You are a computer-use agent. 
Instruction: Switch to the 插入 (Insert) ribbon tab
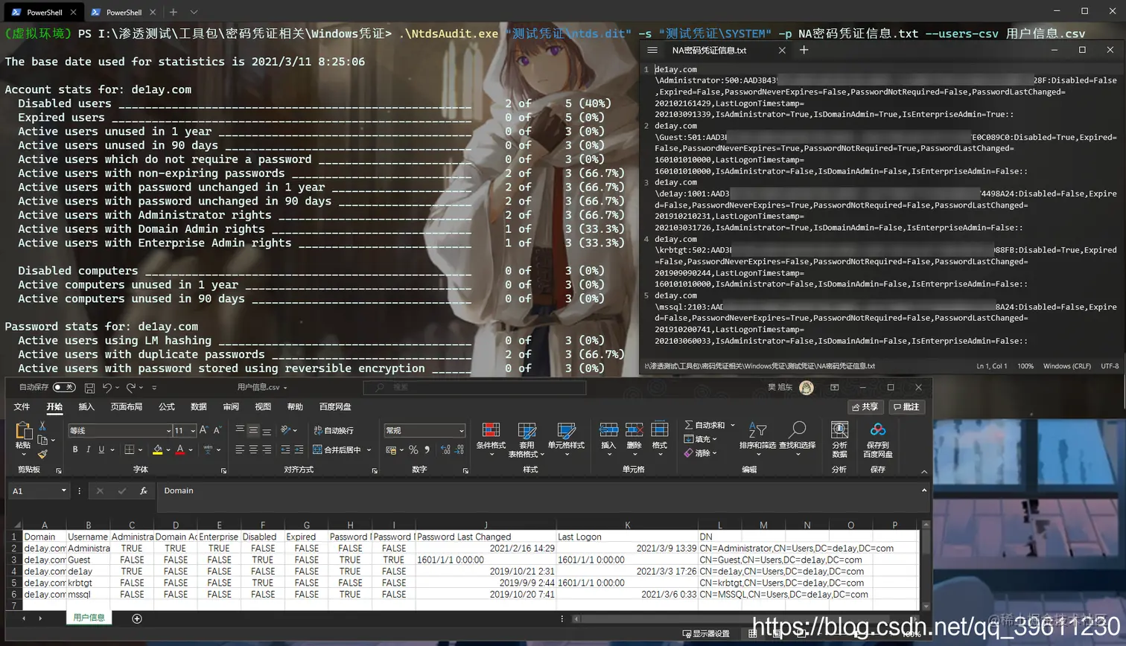pyautogui.click(x=86, y=407)
